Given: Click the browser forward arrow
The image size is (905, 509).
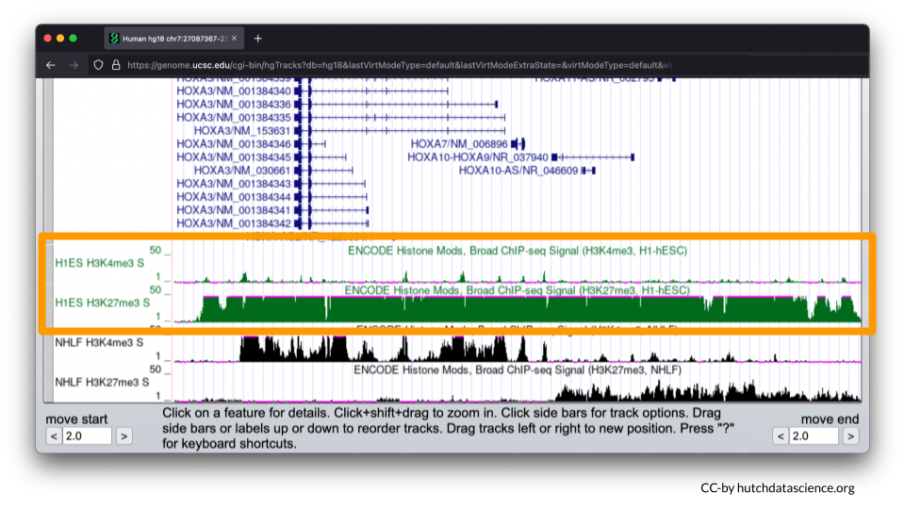Looking at the screenshot, I should pos(74,65).
